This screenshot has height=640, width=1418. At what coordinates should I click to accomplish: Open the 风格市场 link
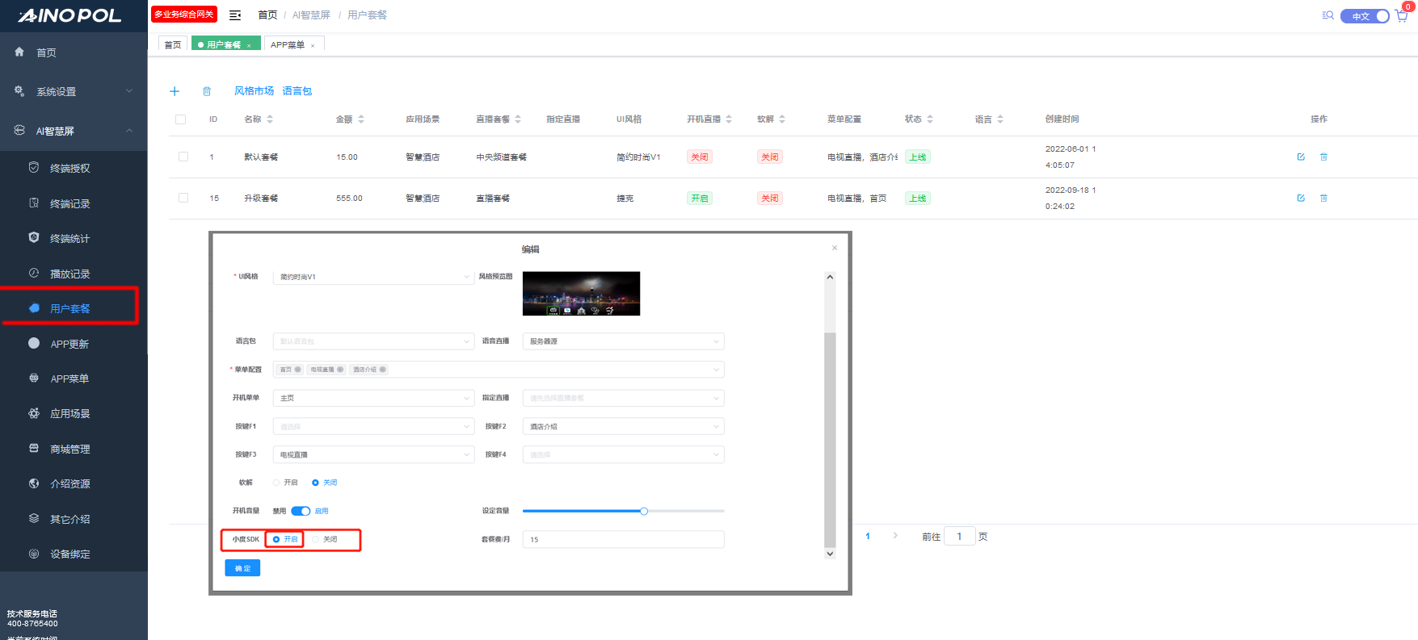click(254, 91)
